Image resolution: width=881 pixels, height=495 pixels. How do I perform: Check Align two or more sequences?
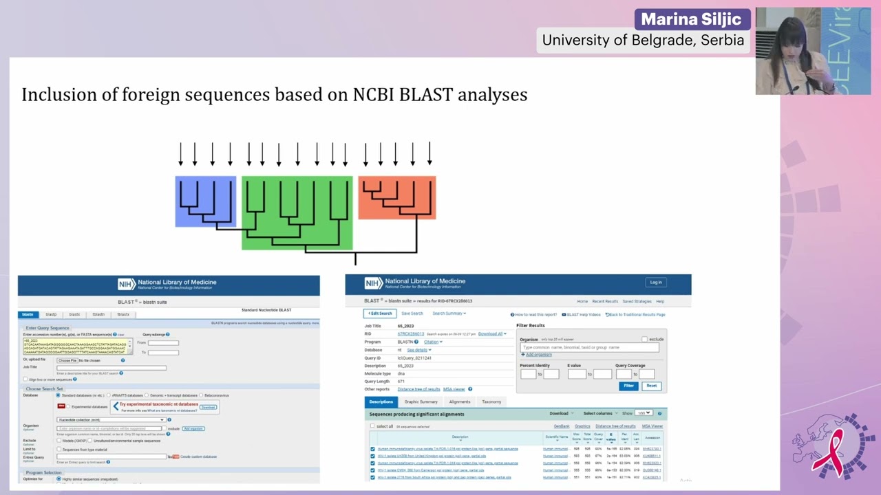(x=25, y=379)
